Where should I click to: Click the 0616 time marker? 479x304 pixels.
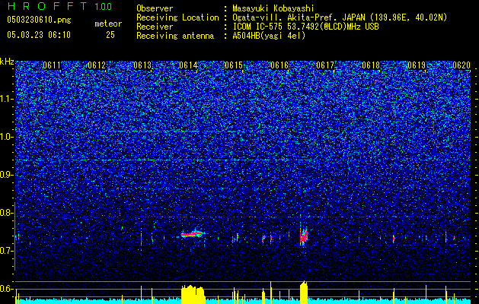click(x=279, y=65)
